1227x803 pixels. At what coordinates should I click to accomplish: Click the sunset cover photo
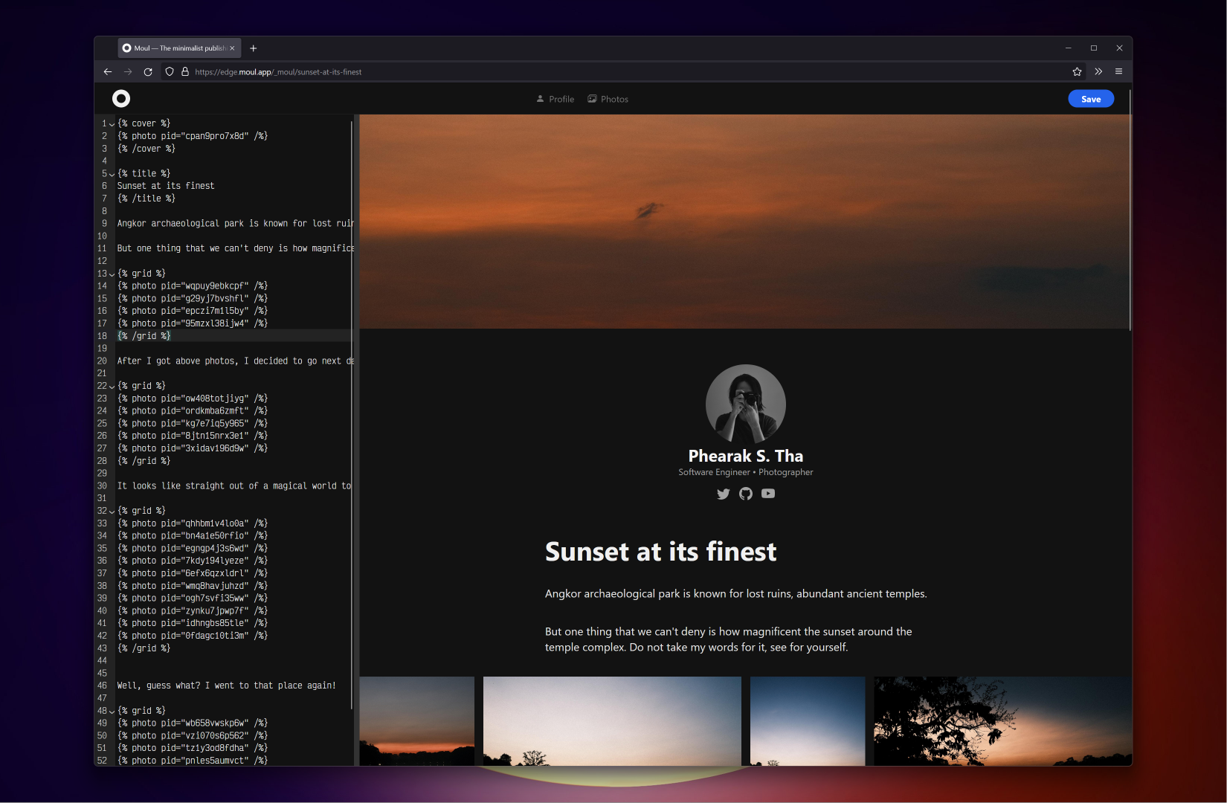click(745, 222)
